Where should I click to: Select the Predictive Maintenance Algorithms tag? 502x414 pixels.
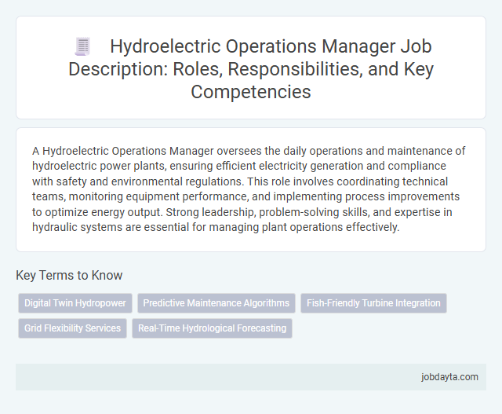click(216, 303)
